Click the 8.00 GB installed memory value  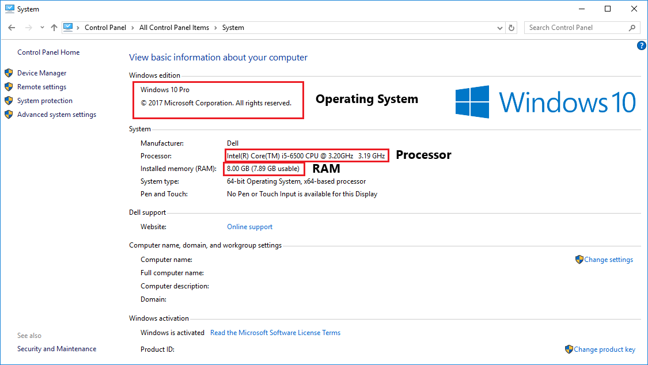(x=263, y=169)
